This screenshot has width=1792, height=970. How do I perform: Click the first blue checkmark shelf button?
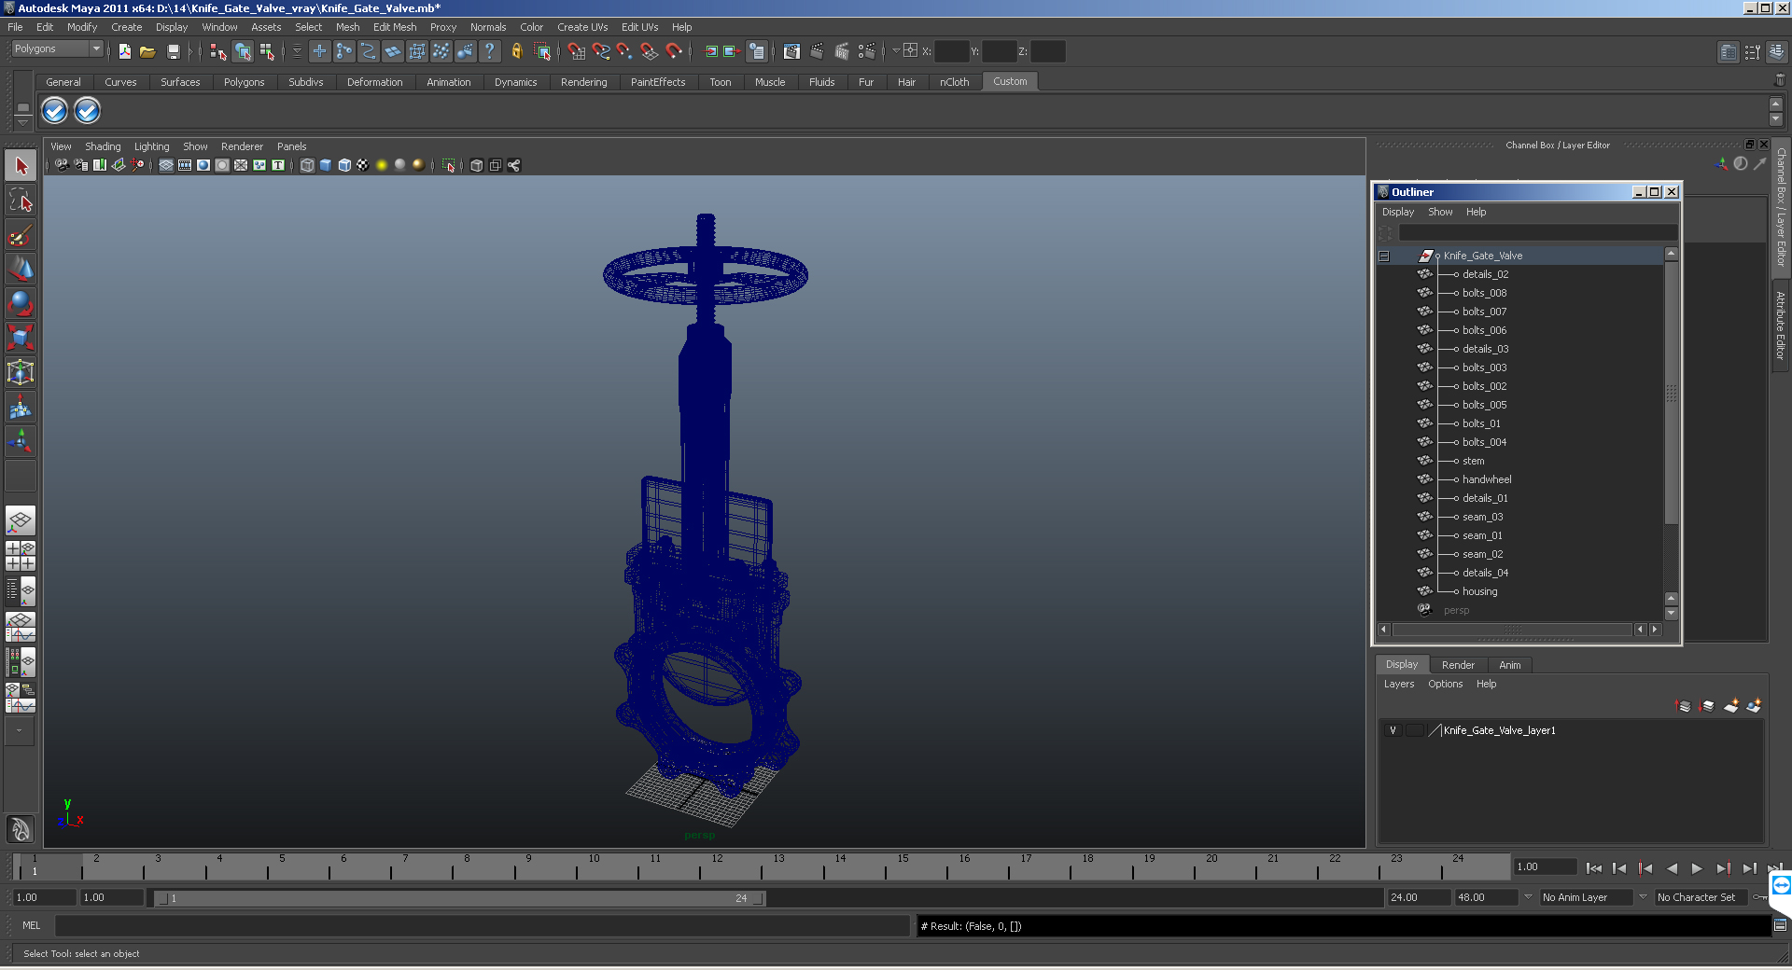[x=55, y=111]
